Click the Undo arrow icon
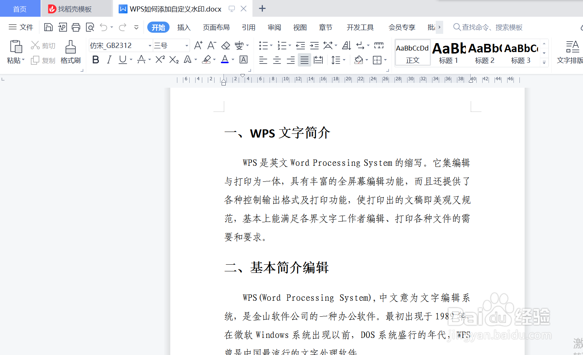 [x=103, y=27]
